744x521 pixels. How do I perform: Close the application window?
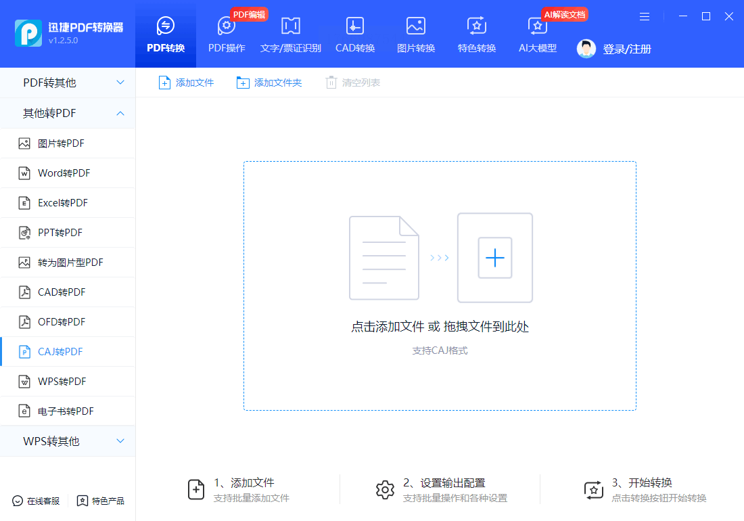[729, 16]
